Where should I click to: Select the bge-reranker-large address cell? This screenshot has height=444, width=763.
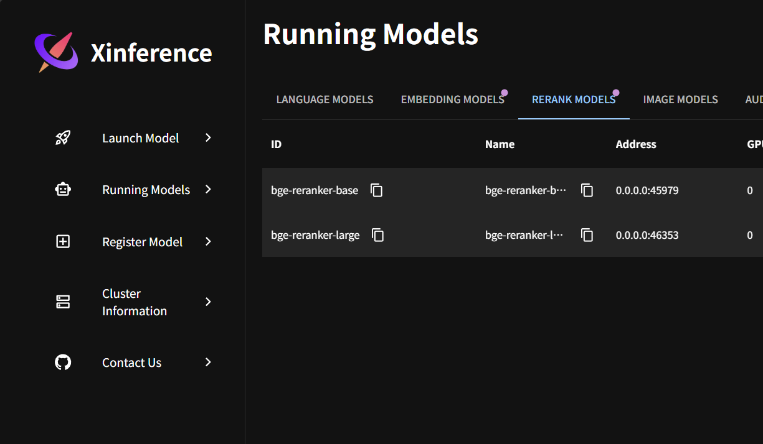[647, 235]
